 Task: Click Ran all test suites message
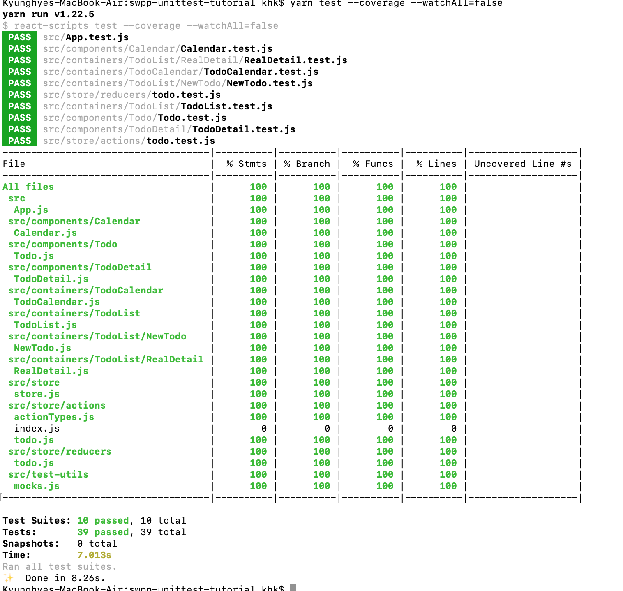(60, 567)
